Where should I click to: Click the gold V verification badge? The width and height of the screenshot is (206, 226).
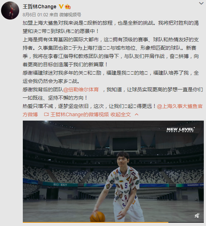click(x=61, y=7)
